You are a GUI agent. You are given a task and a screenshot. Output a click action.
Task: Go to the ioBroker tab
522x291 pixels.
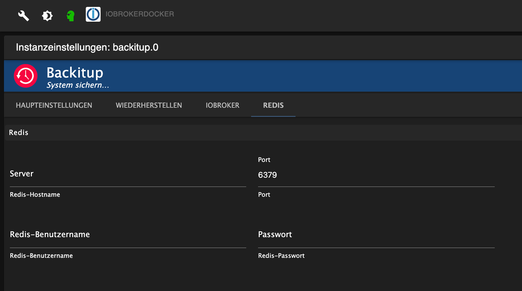click(223, 105)
